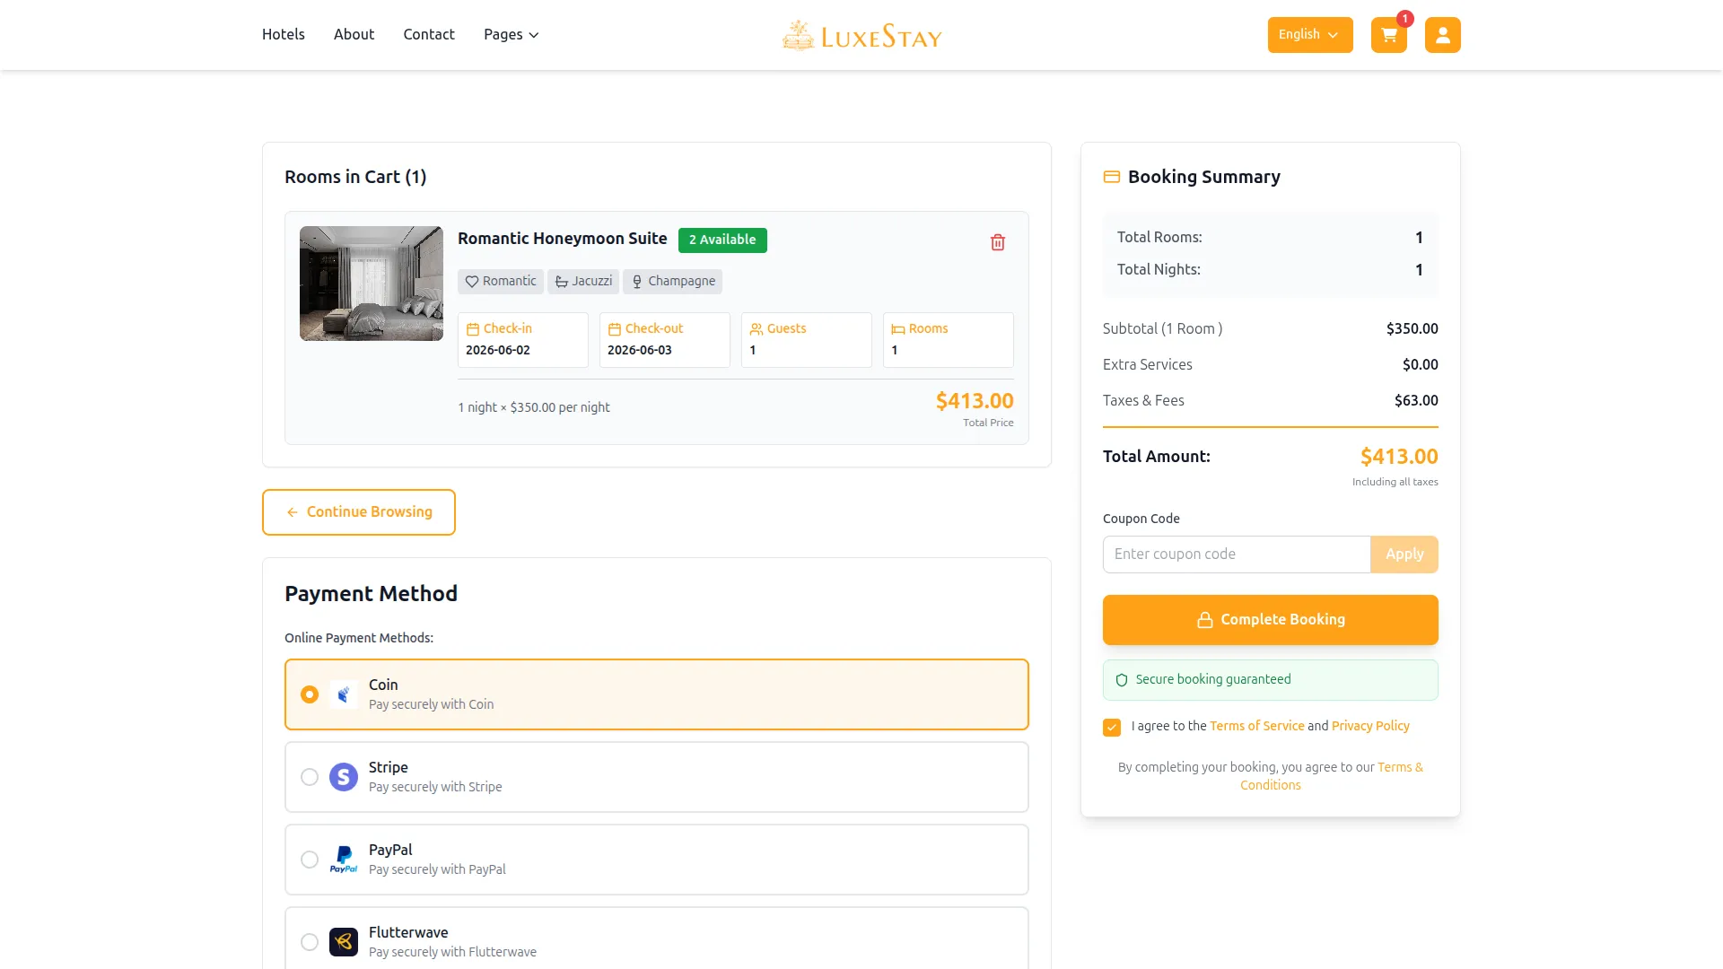
Task: Click the Coin payment logo icon
Action: point(344,694)
